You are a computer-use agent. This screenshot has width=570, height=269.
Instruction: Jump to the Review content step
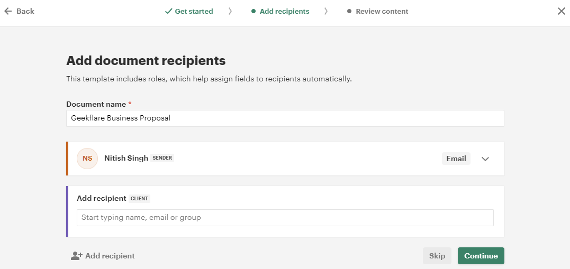pos(382,11)
